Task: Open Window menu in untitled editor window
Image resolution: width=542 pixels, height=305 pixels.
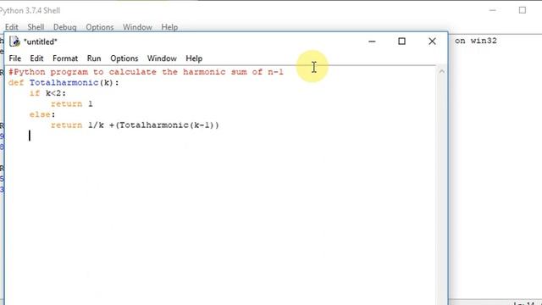Action: pos(162,58)
